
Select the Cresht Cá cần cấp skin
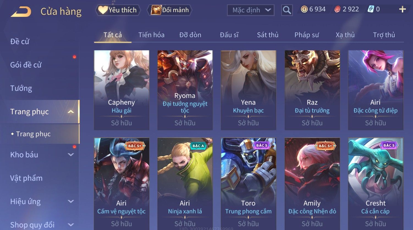tap(376, 184)
